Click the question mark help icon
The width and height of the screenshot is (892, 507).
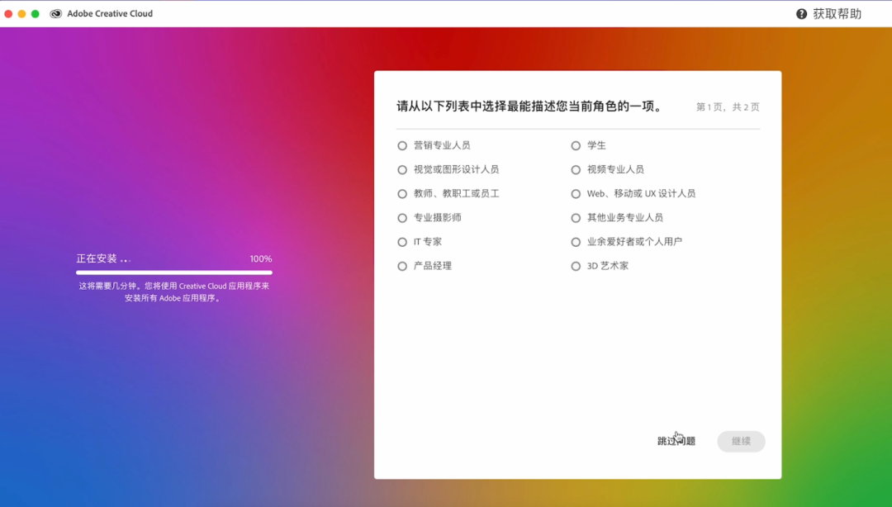tap(801, 14)
